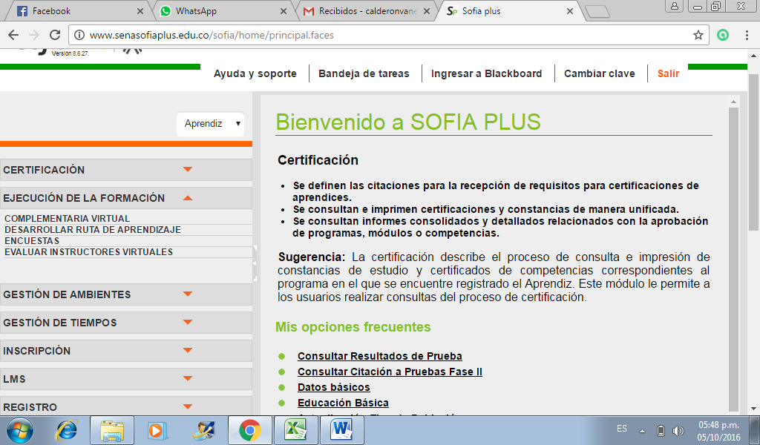Open Consultar Resultados de Prueba link
760x445 pixels.
pyautogui.click(x=379, y=356)
